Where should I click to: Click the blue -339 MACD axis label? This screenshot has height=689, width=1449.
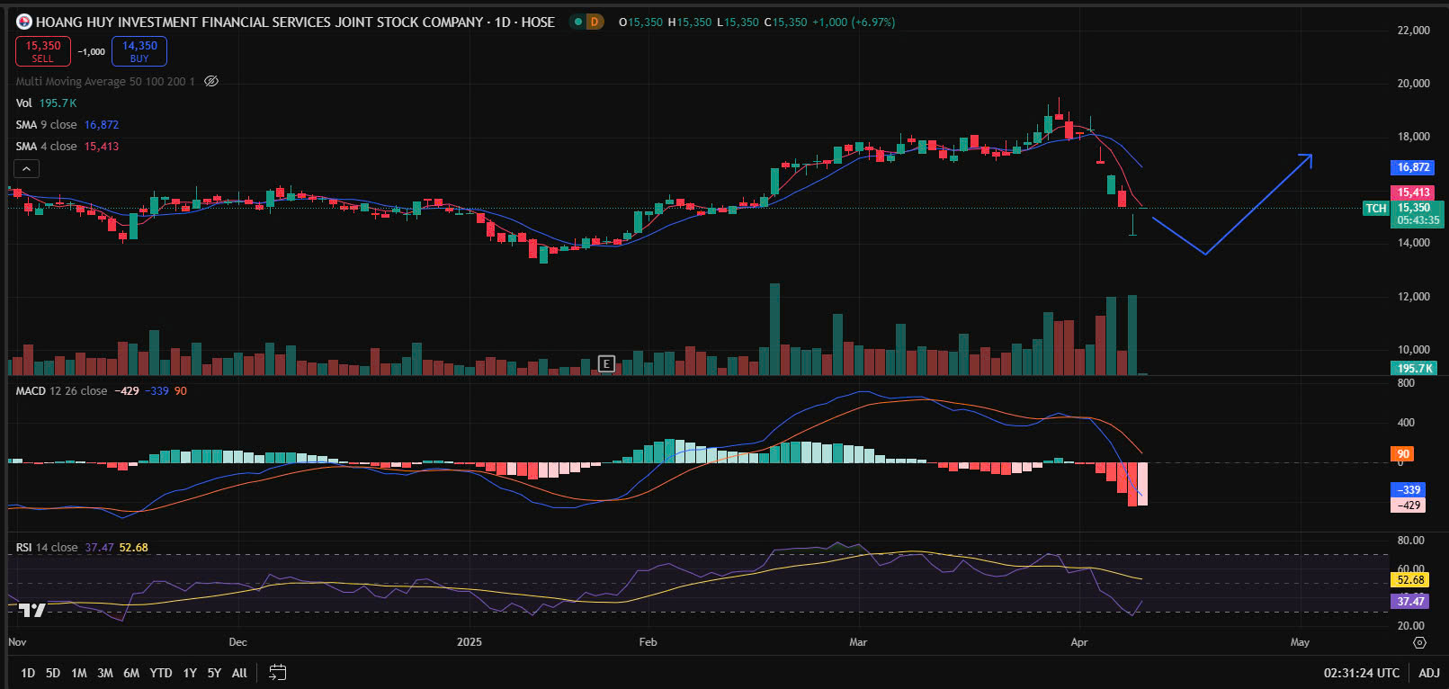1409,490
